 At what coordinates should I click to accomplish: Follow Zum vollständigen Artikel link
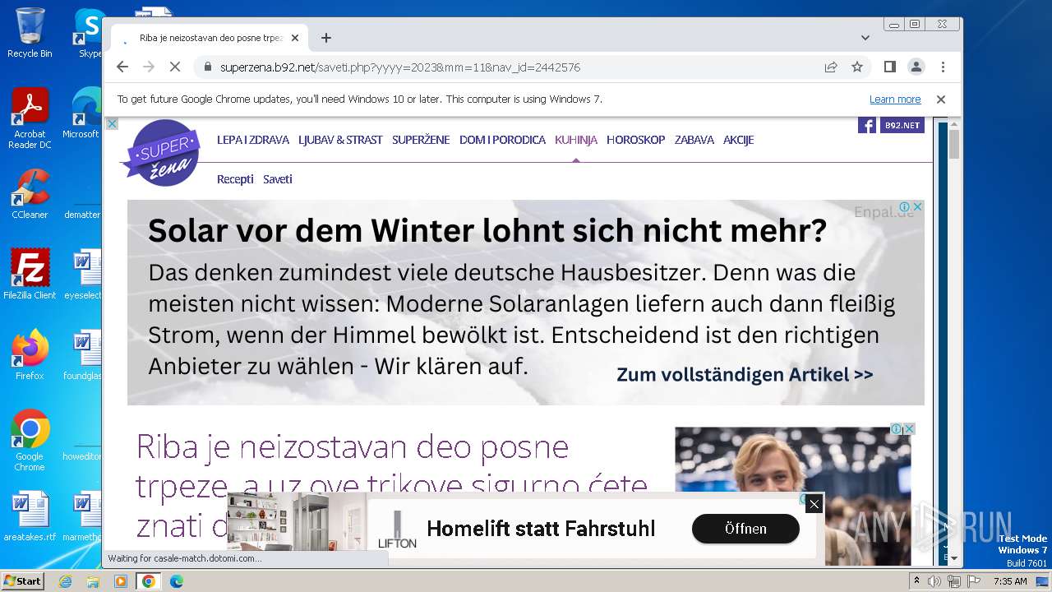point(745,375)
